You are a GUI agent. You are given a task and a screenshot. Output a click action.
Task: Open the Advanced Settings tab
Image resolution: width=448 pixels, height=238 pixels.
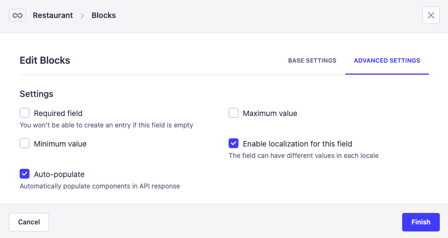pos(387,60)
